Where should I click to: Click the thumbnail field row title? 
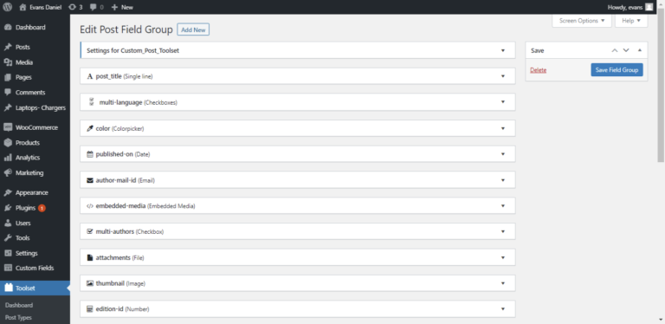110,283
